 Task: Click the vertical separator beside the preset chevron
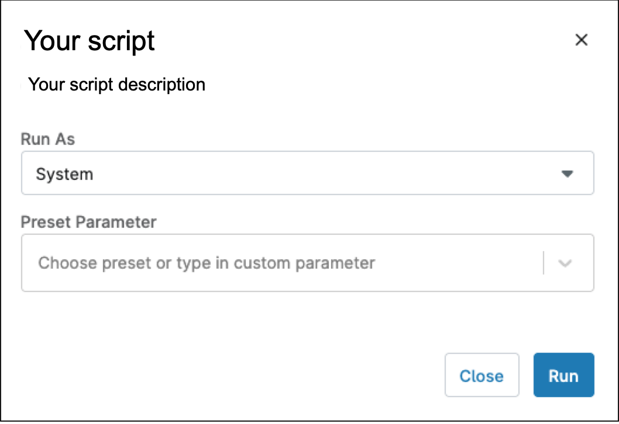[544, 263]
